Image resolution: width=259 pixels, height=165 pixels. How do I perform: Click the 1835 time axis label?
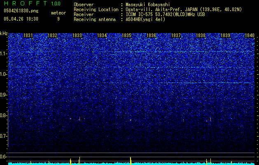tap(126, 35)
